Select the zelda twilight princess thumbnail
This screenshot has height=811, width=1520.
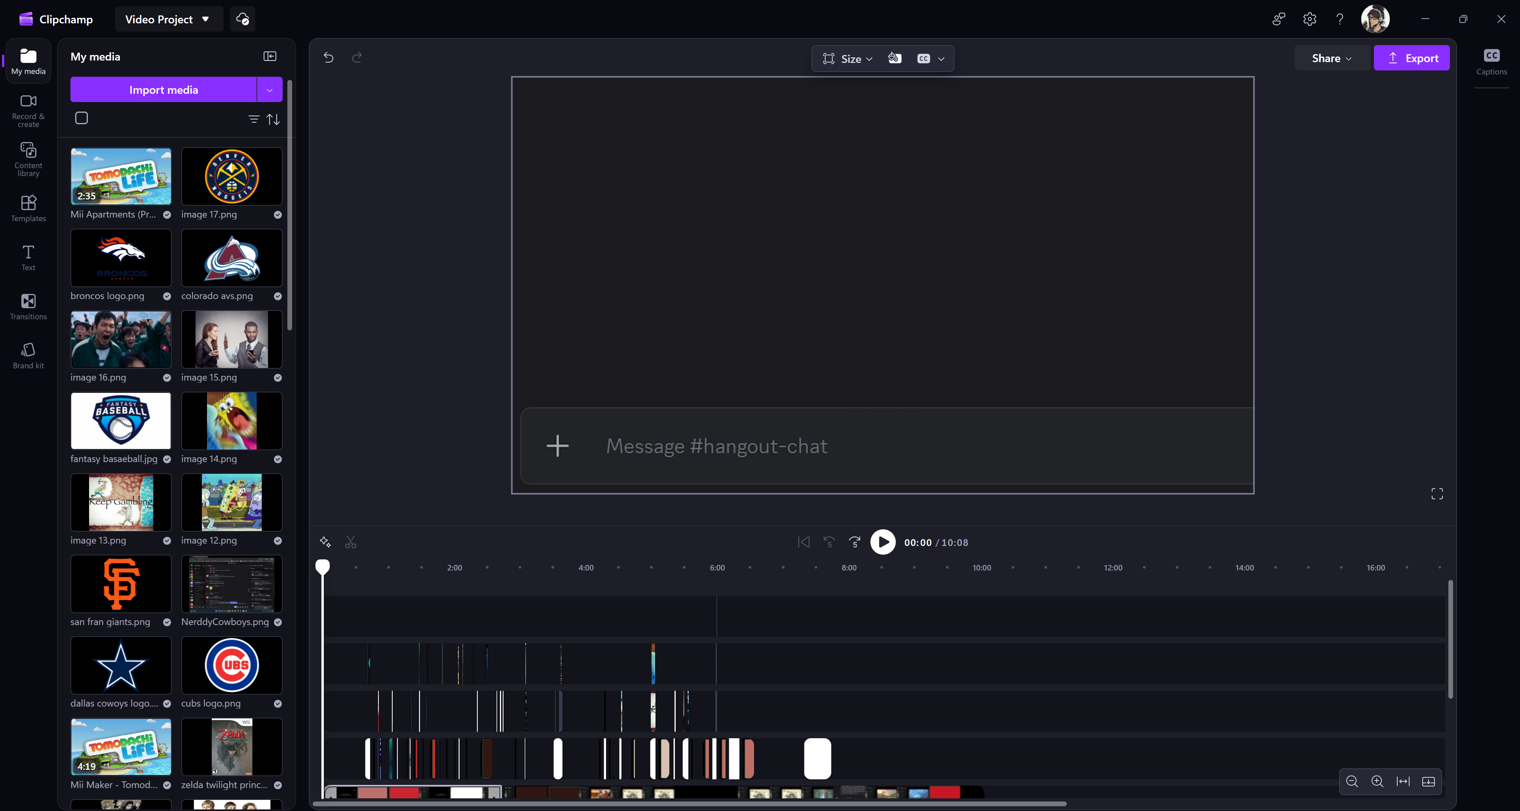coord(232,747)
